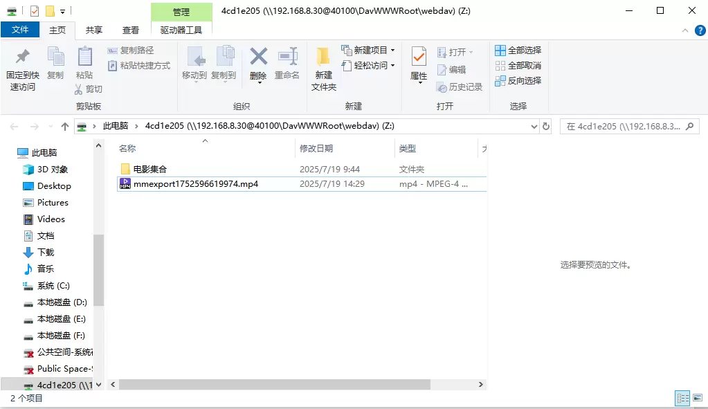This screenshot has height=409, width=708.
Task: Switch to details view in status bar
Action: tap(682, 398)
